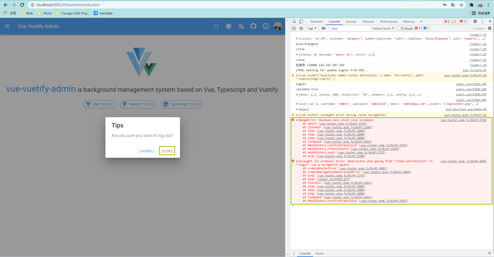
Task: Open the navigation drawer hamburger menu
Action: coord(7,26)
